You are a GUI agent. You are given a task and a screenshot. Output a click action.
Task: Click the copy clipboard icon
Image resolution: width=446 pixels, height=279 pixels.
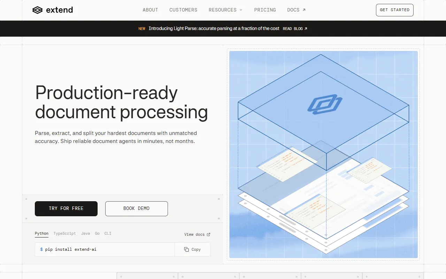(186, 250)
